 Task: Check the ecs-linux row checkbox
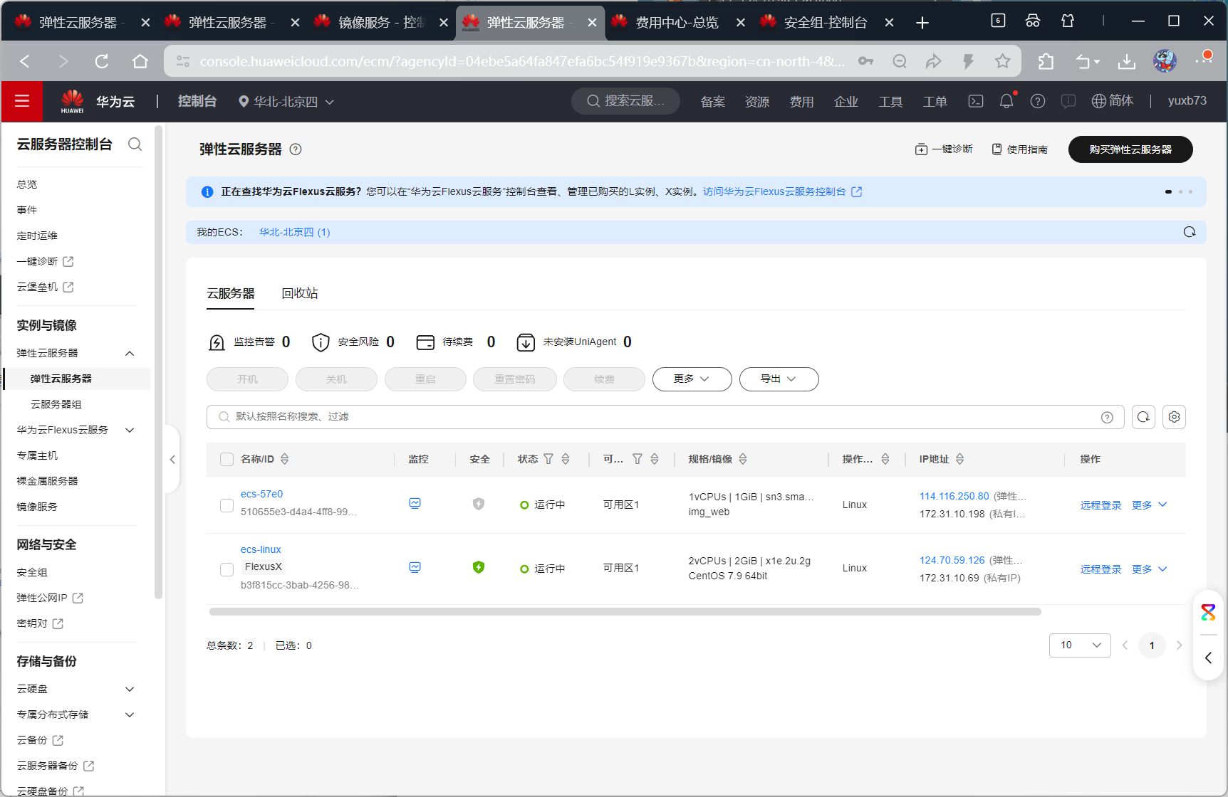227,569
